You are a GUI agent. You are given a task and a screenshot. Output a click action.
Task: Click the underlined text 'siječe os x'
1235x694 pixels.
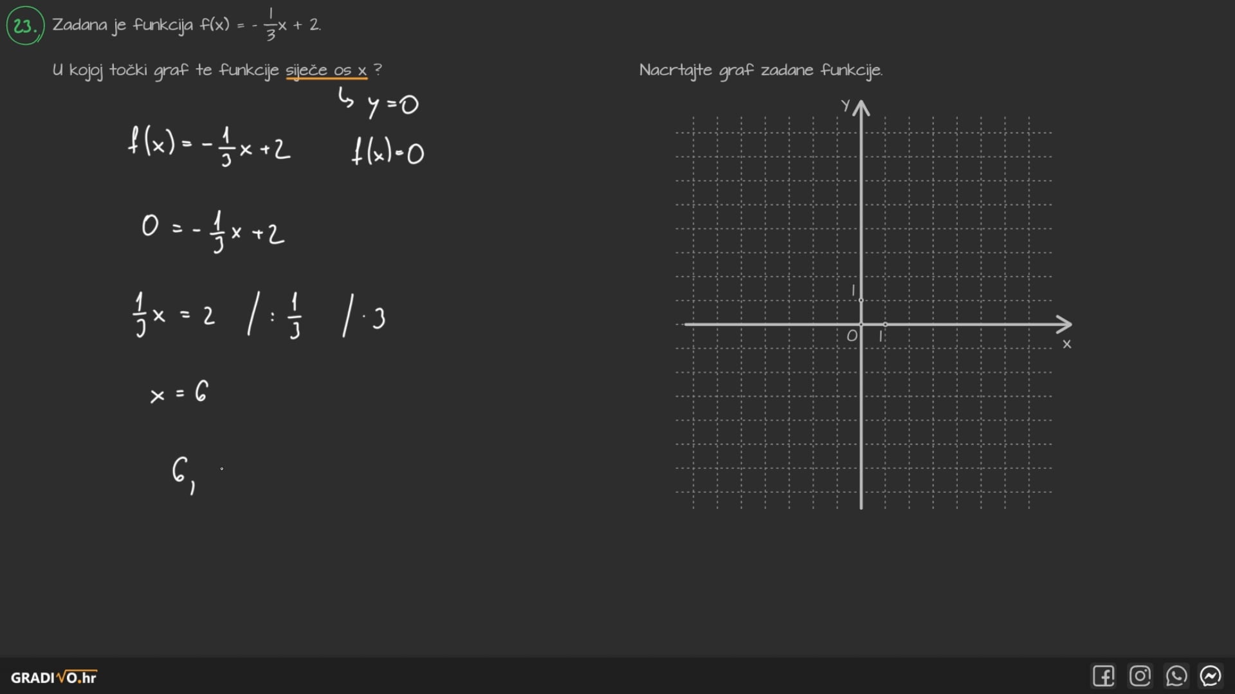(326, 70)
